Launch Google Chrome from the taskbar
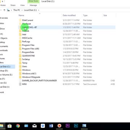Screen dimensions: 130x130 pyautogui.click(x=18, y=126)
